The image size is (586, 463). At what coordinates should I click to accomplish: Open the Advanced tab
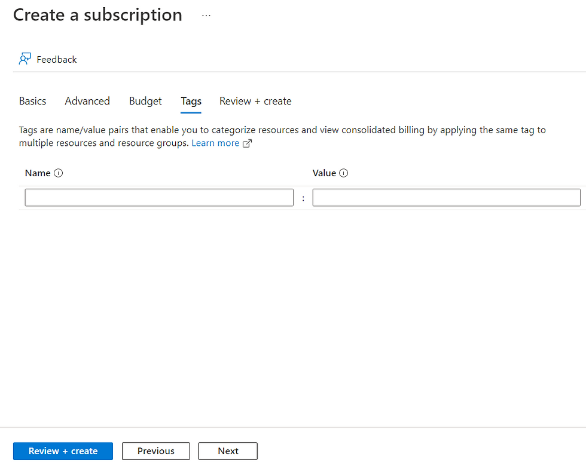pyautogui.click(x=87, y=101)
